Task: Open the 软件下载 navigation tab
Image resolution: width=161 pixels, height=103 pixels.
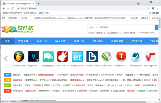Action: (23, 41)
